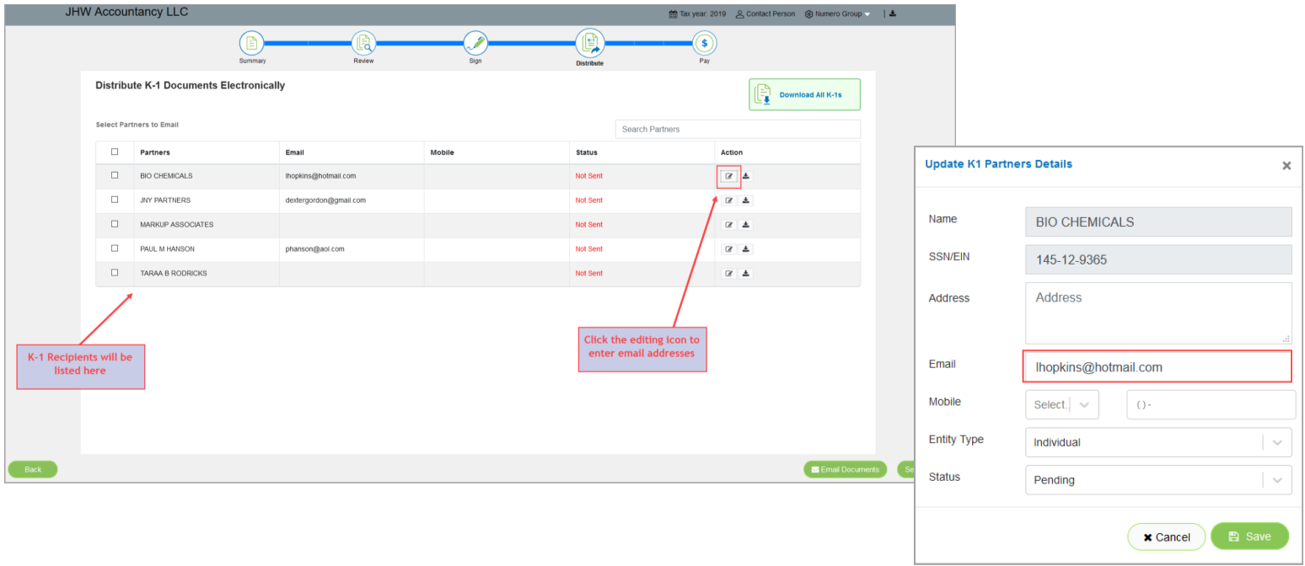The width and height of the screenshot is (1305, 566).
Task: Open the Mobile country code Select dropdown
Action: click(1062, 404)
